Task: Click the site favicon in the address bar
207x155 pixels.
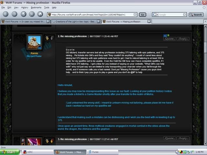Action: [49, 15]
